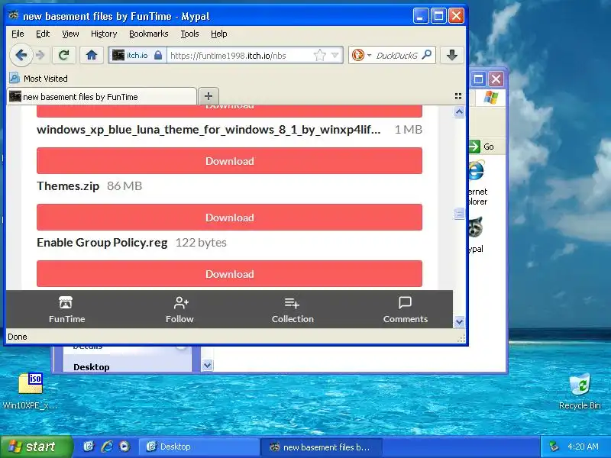The height and width of the screenshot is (458, 611).
Task: Click the Themes.zip file name
Action: coord(68,185)
